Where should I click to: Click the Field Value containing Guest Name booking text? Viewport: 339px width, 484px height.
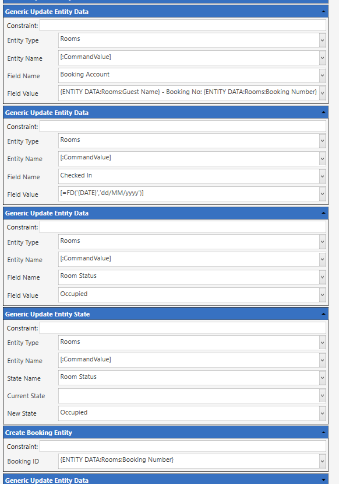189,93
